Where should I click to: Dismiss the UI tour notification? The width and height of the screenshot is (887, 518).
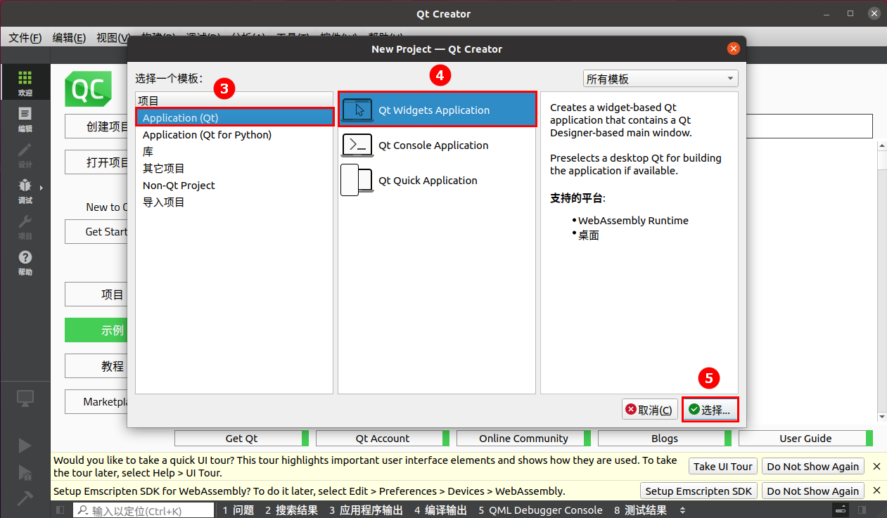click(876, 466)
